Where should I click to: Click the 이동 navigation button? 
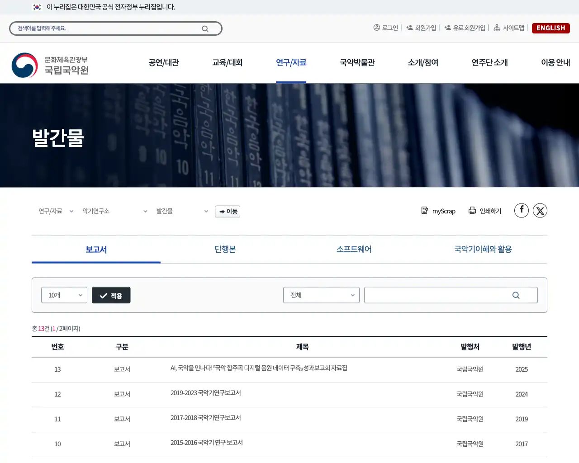point(228,211)
